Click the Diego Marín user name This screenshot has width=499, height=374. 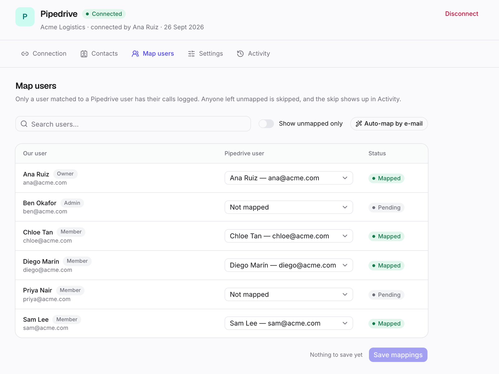41,261
